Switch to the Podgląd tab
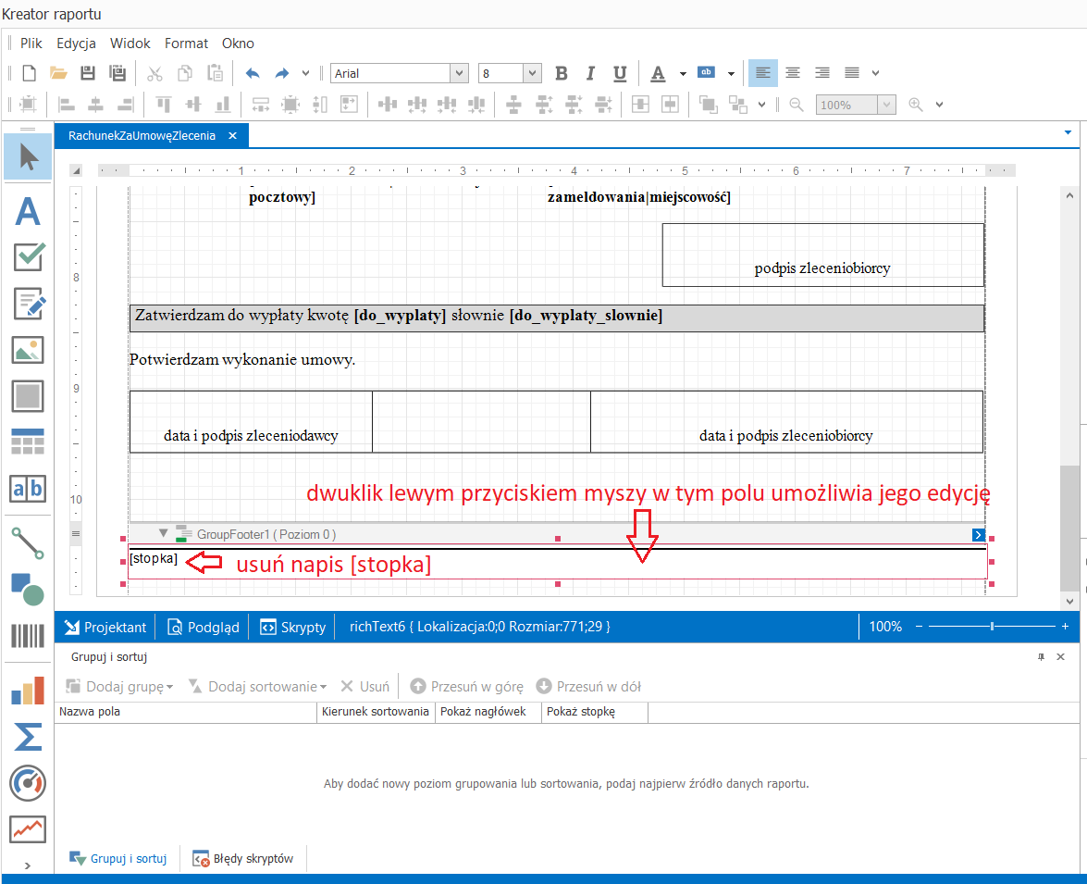Viewport: 1087px width, 884px height. pyautogui.click(x=204, y=628)
